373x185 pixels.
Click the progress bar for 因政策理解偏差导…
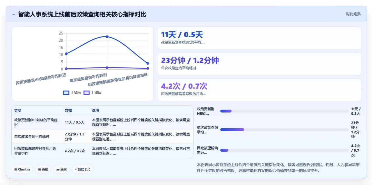coord(284,150)
